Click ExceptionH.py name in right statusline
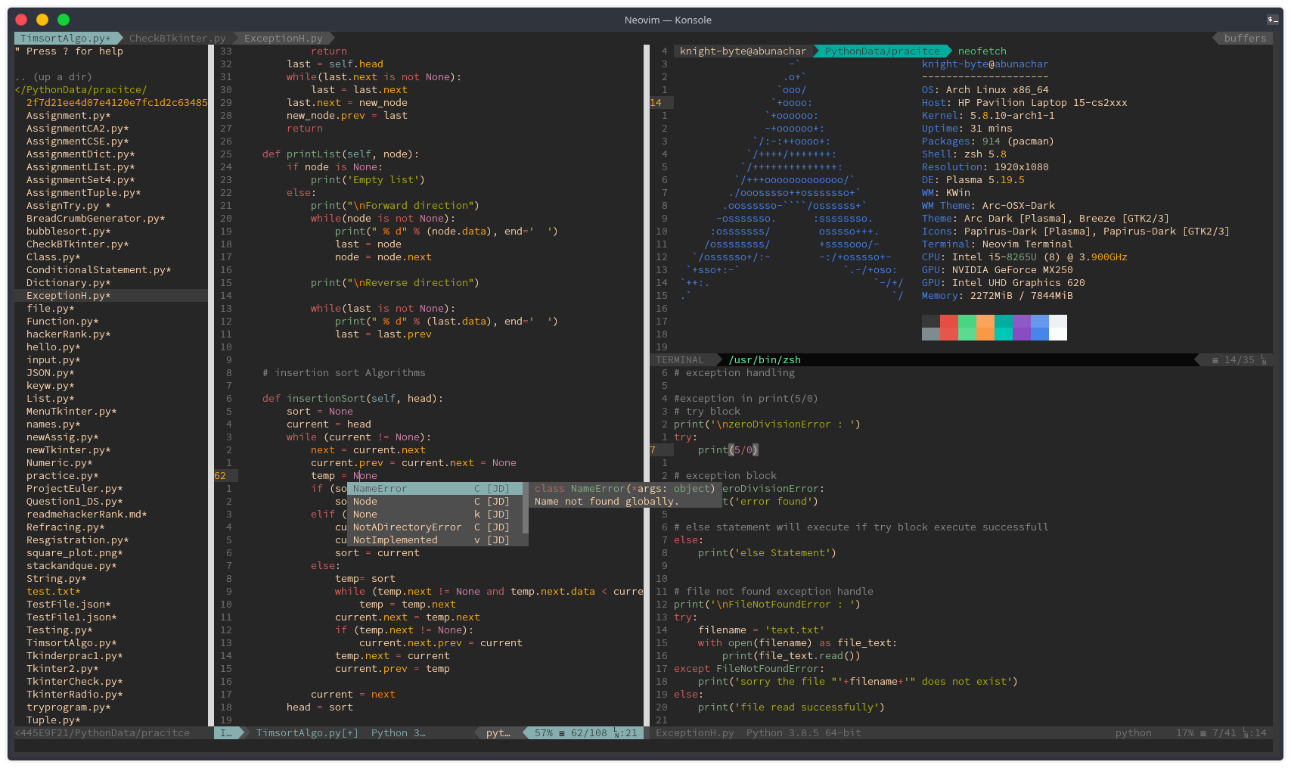The image size is (1291, 768). pos(694,732)
